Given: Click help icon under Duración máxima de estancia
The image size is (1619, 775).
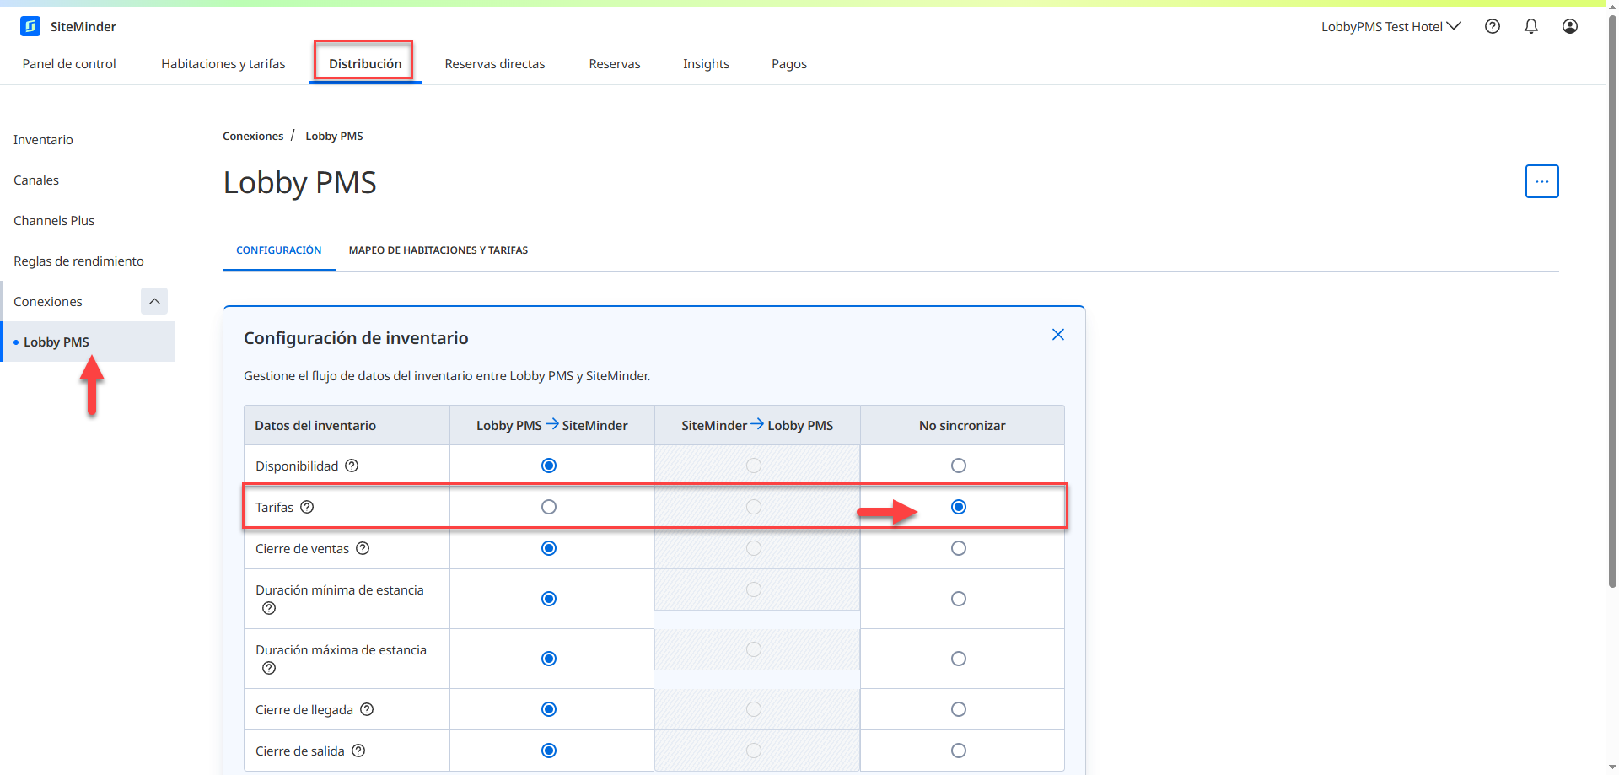Looking at the screenshot, I should click(269, 668).
